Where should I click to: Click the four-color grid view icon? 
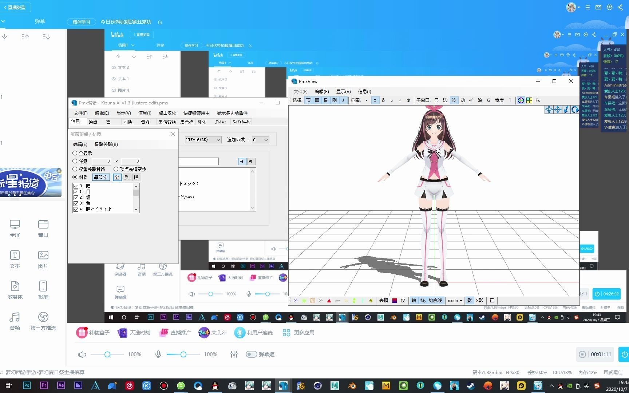click(x=529, y=100)
